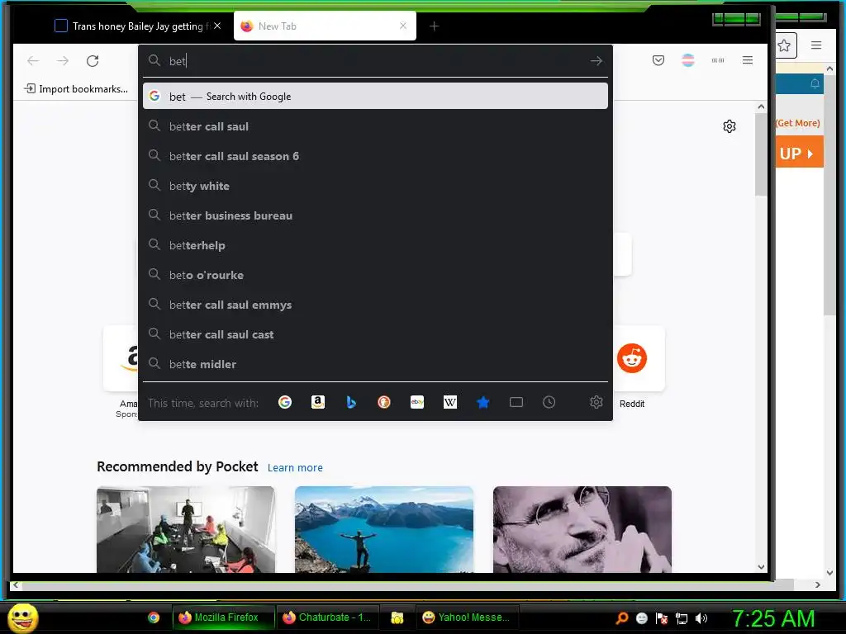Reload the current page

pos(93,61)
